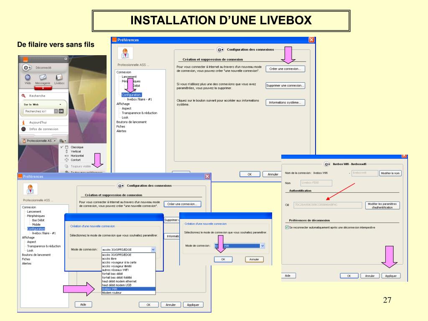The image size is (428, 321).
Task: Click the profile avatar in the upper Préférences window
Action: [x=125, y=53]
